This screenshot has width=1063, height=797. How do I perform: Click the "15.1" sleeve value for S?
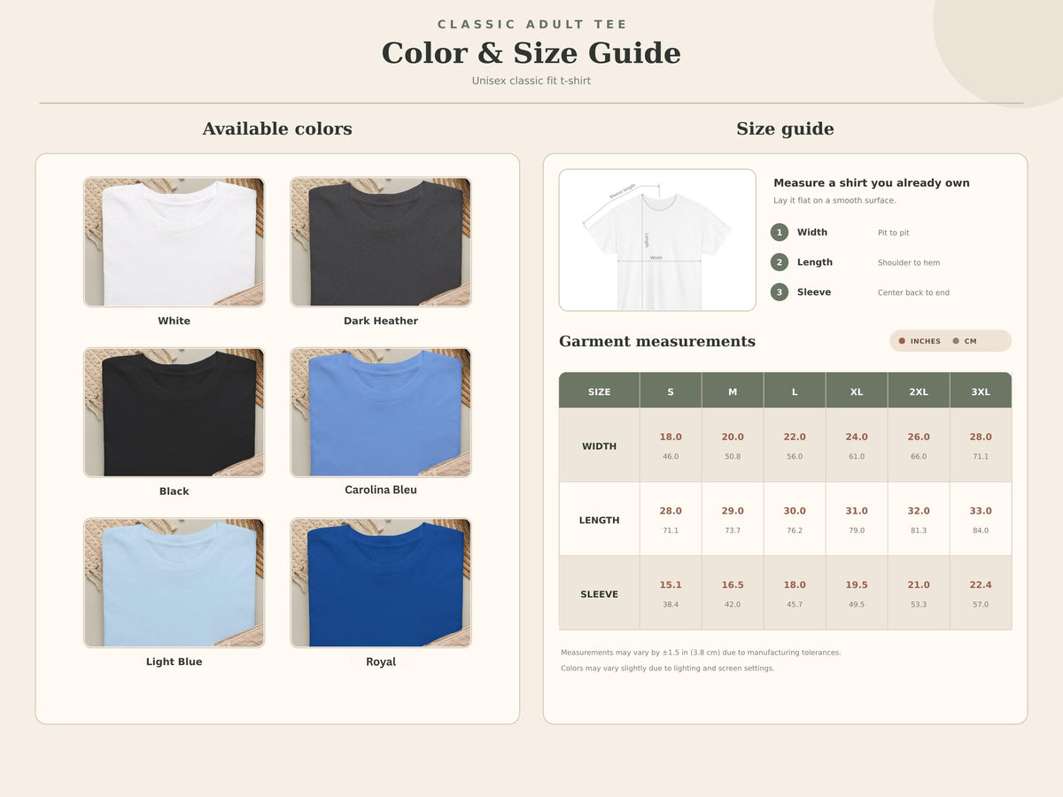point(671,585)
